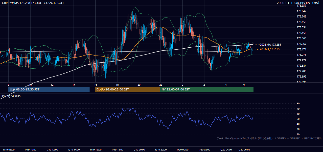Click hour marker 22 under the price chart
This screenshot has width=323, height=152.
coord(161,85)
